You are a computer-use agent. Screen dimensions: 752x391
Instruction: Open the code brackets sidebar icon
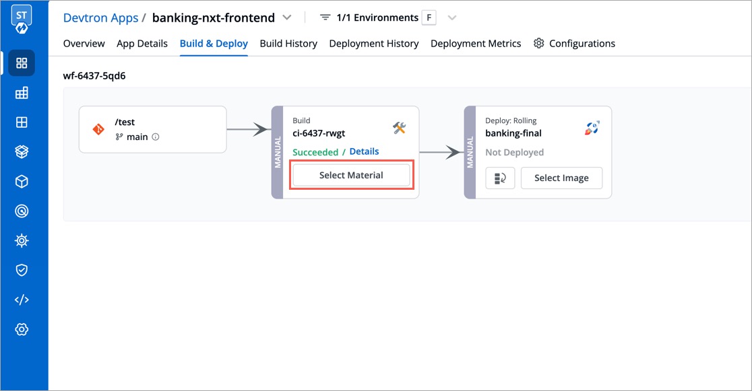tap(22, 300)
